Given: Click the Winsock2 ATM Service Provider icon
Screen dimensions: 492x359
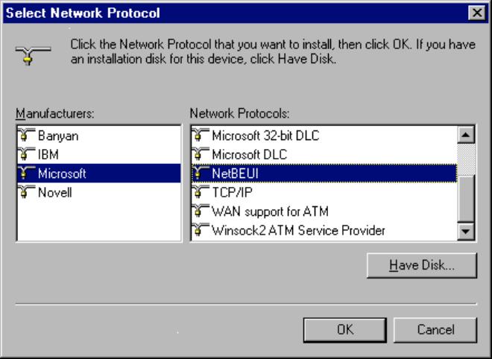Looking at the screenshot, I should 201,230.
